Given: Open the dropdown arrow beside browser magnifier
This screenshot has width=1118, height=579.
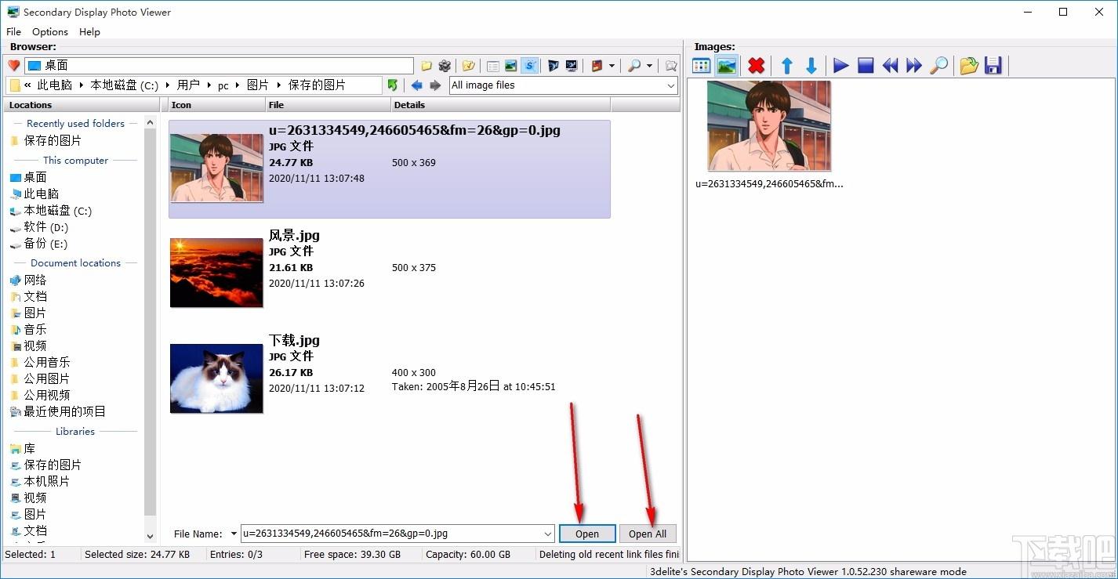Looking at the screenshot, I should click(x=649, y=66).
